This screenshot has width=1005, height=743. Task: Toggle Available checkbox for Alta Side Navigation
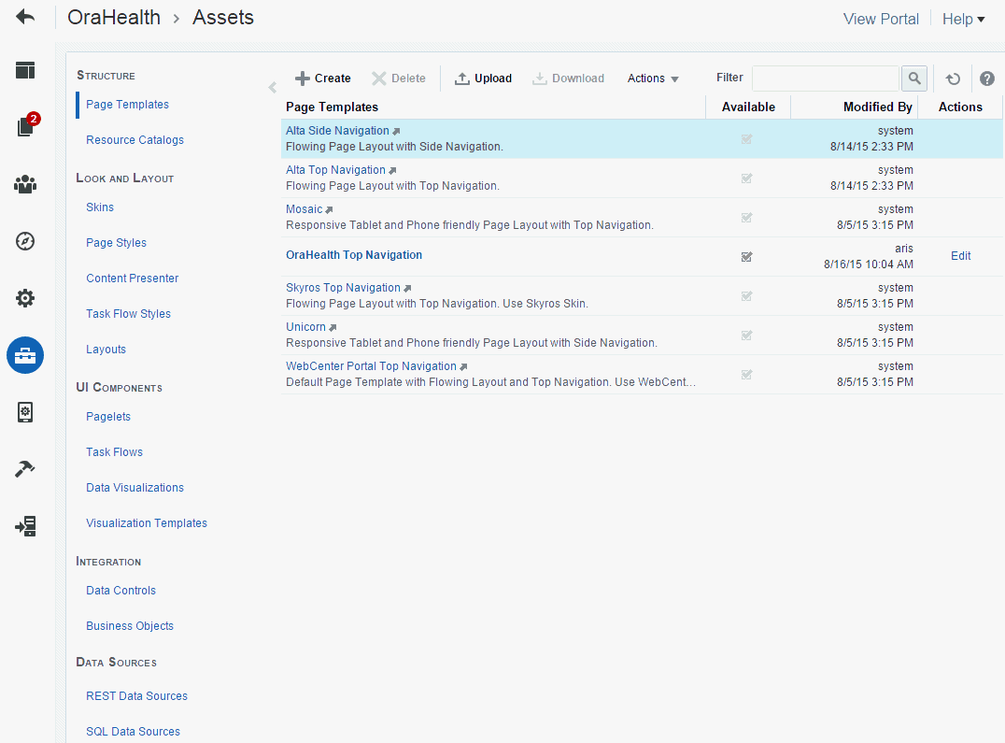tap(746, 138)
